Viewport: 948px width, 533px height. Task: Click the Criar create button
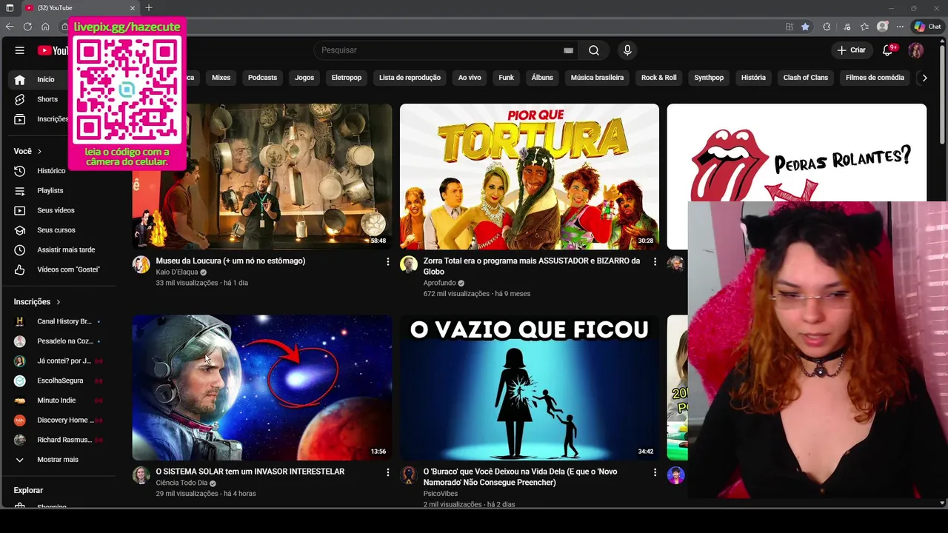coord(851,50)
